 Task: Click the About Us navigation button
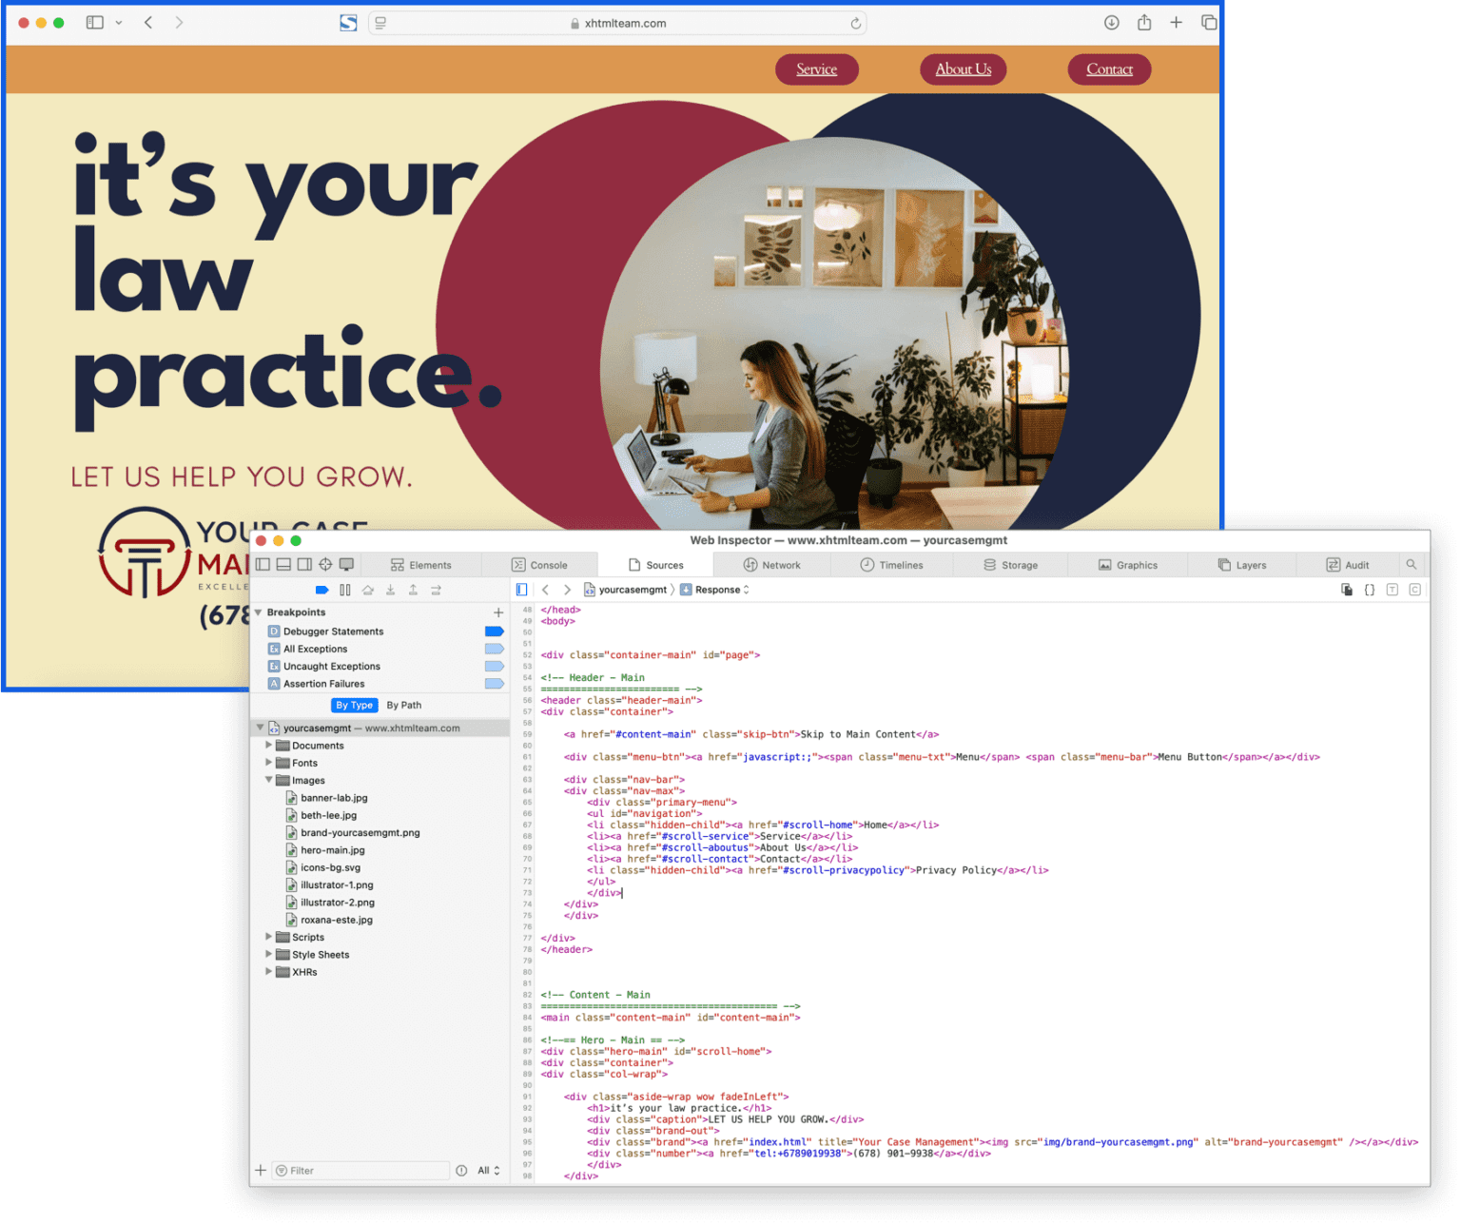tap(963, 68)
